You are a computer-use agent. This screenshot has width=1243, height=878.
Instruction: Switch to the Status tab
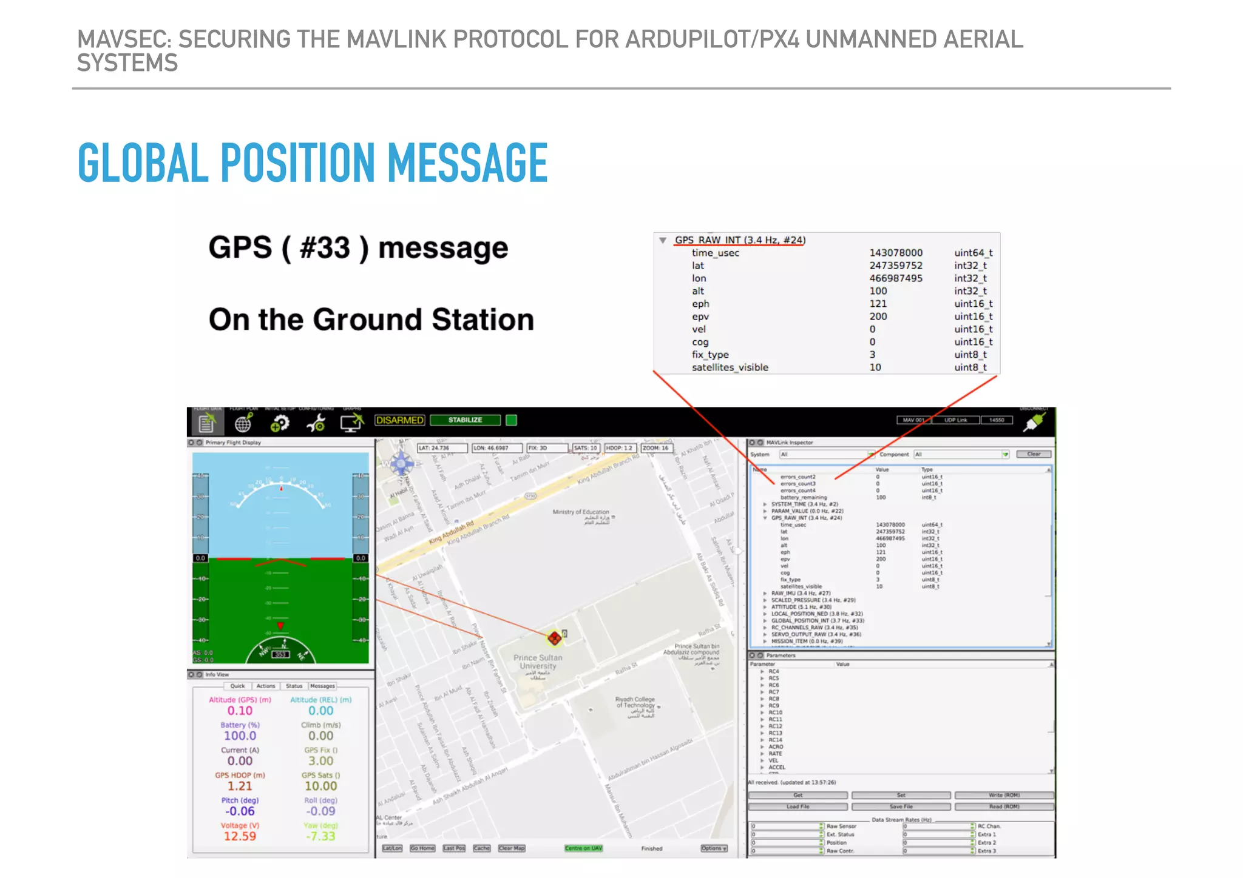tap(294, 686)
